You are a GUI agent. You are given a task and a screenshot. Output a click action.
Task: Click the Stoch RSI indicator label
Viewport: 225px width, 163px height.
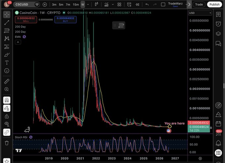pyautogui.click(x=21, y=137)
